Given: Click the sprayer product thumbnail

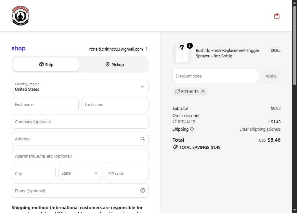Looking at the screenshot, I should [182, 53].
